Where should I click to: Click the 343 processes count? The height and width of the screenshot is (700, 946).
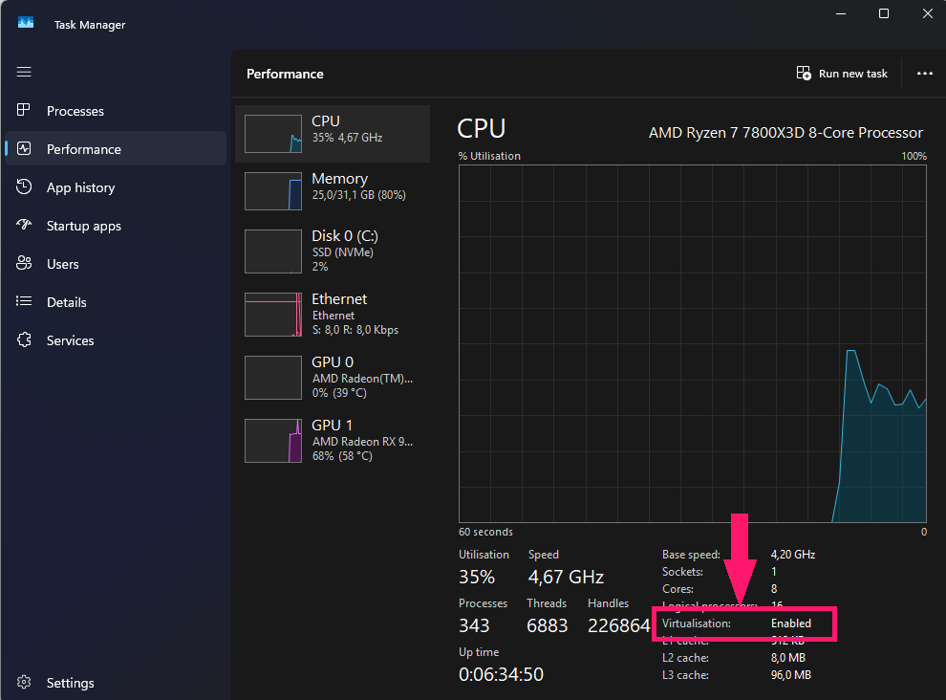click(474, 625)
